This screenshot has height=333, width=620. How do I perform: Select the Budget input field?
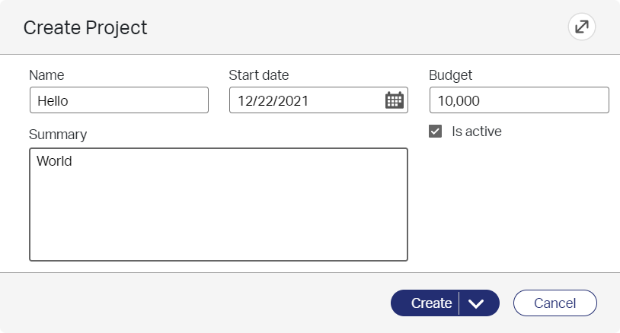pos(519,100)
